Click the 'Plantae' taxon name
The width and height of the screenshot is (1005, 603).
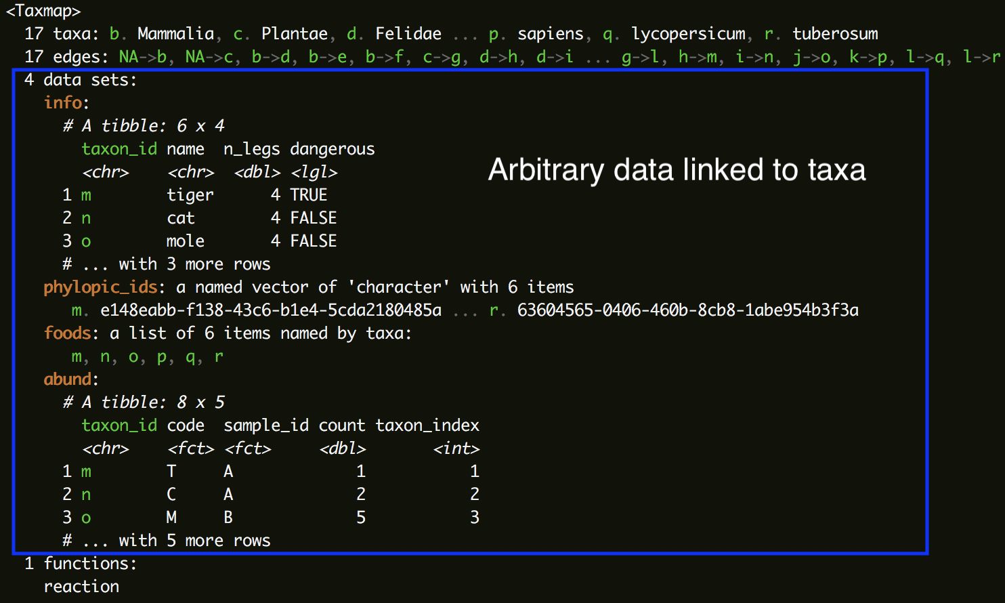tap(295, 34)
